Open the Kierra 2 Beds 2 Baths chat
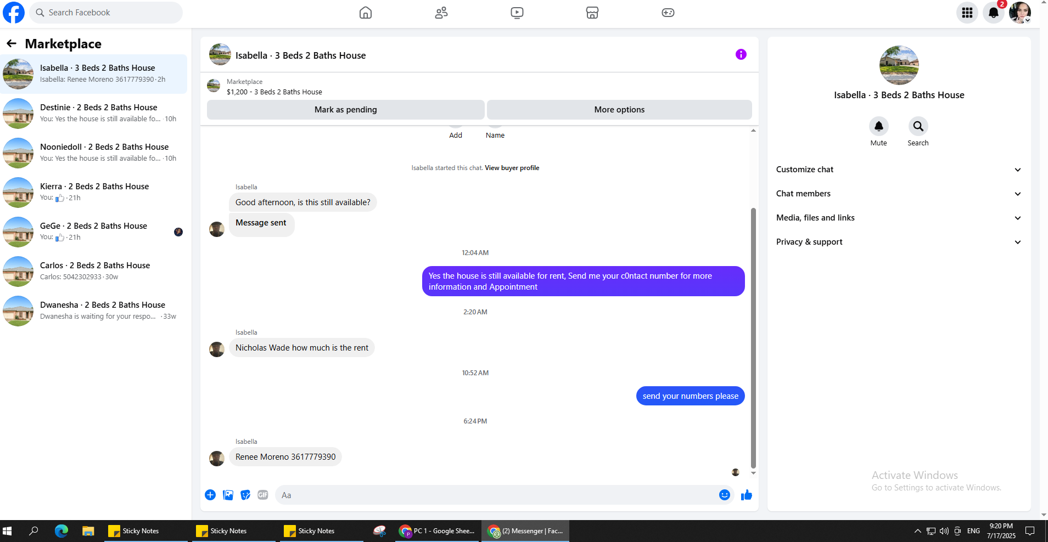Image resolution: width=1048 pixels, height=542 pixels. click(94, 193)
